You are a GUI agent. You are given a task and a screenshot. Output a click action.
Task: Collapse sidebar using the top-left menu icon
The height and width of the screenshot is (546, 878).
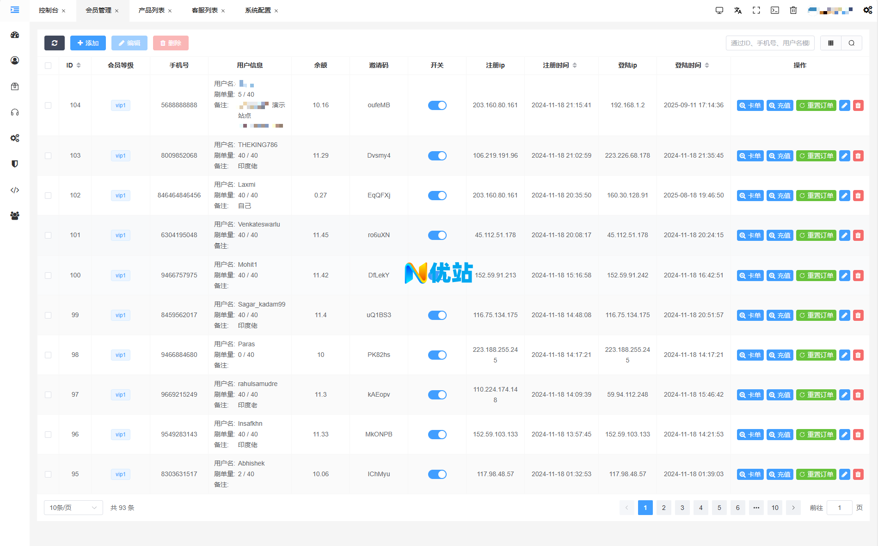[15, 10]
